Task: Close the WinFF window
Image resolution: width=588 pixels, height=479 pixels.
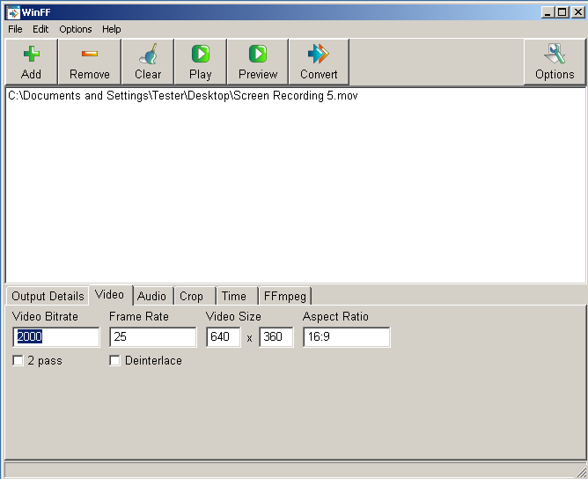Action: click(577, 12)
